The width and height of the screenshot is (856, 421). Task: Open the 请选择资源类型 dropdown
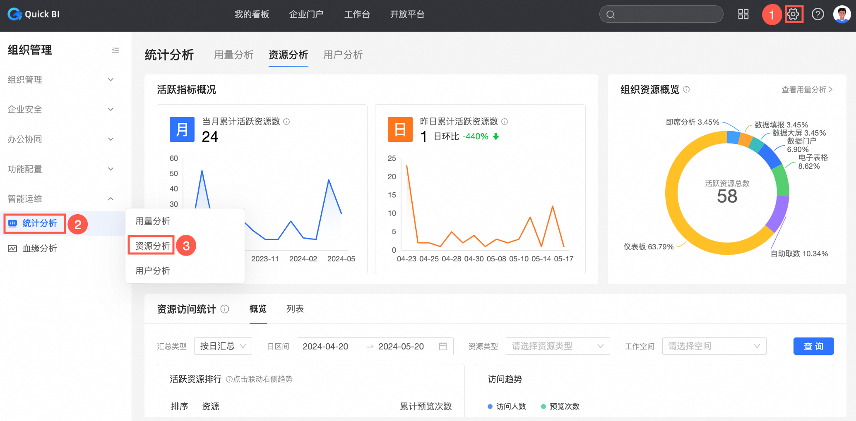(558, 346)
